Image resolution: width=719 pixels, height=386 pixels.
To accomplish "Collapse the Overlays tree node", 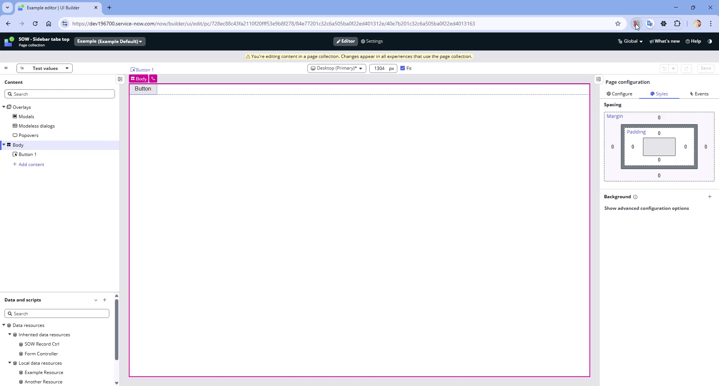I will click(4, 107).
